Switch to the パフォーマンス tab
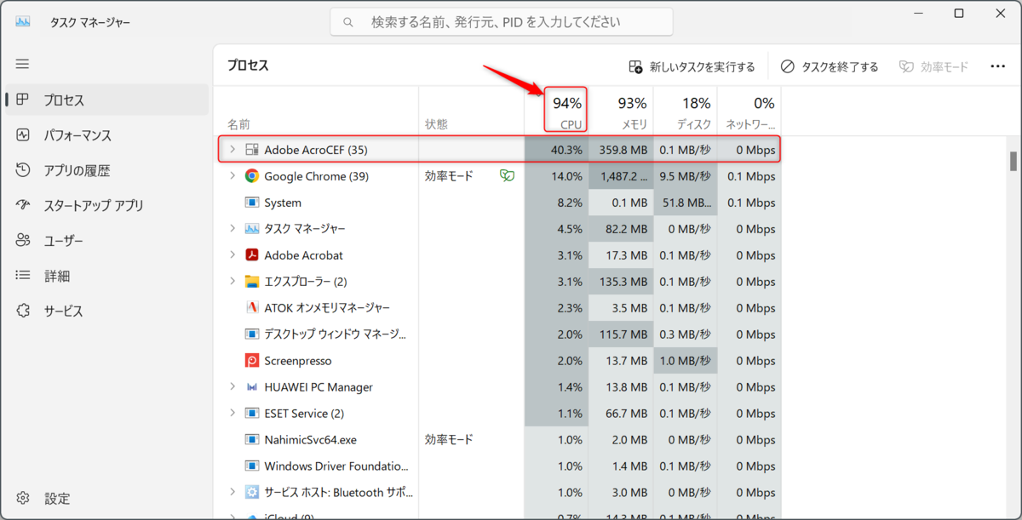 107,135
